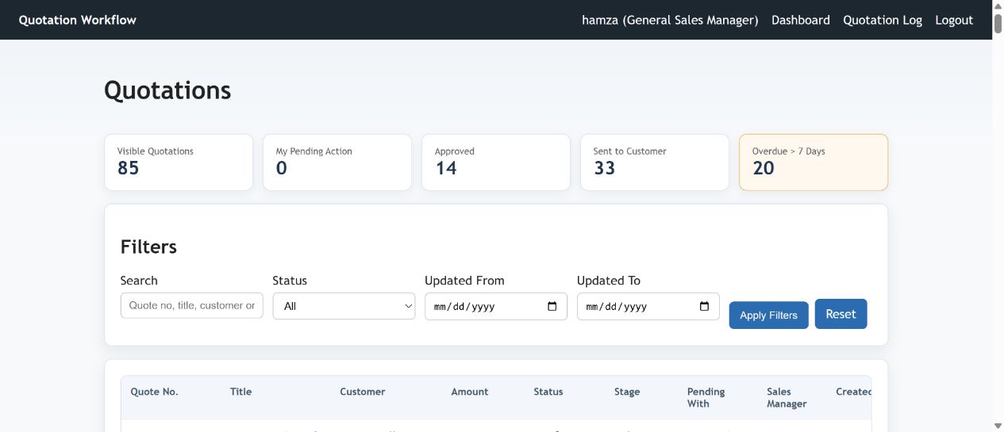Select the Sent to Customer 33 card
This screenshot has height=432, width=1004.
point(655,162)
